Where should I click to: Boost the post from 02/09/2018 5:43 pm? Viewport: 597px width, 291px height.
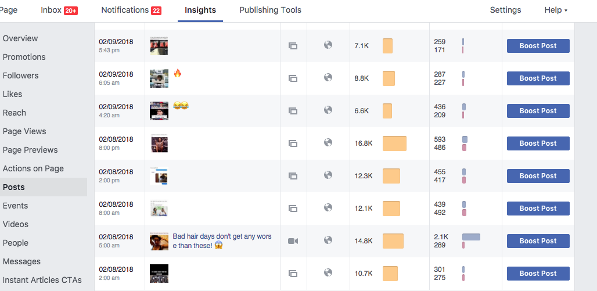click(x=538, y=46)
